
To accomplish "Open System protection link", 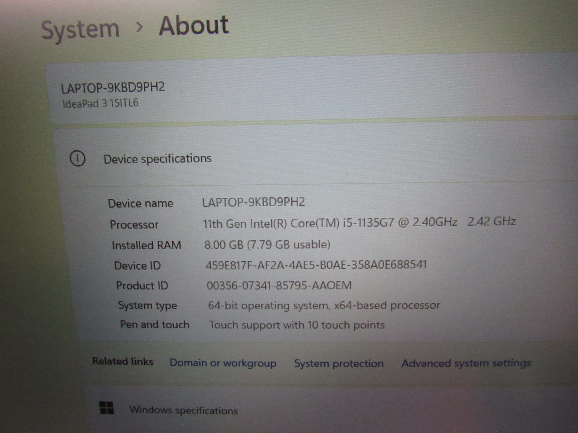I will pyautogui.click(x=339, y=363).
